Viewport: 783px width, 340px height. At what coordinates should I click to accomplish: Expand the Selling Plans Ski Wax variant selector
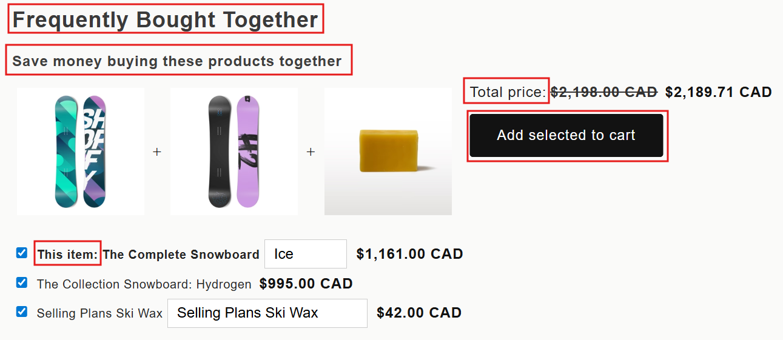click(267, 313)
